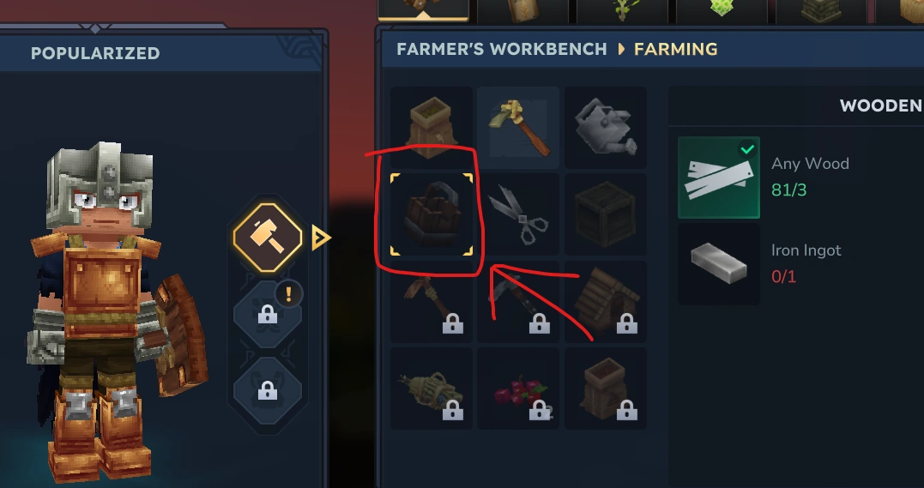This screenshot has height=488, width=924.
Task: Select the seed bag recipe icon
Action: tap(432, 127)
